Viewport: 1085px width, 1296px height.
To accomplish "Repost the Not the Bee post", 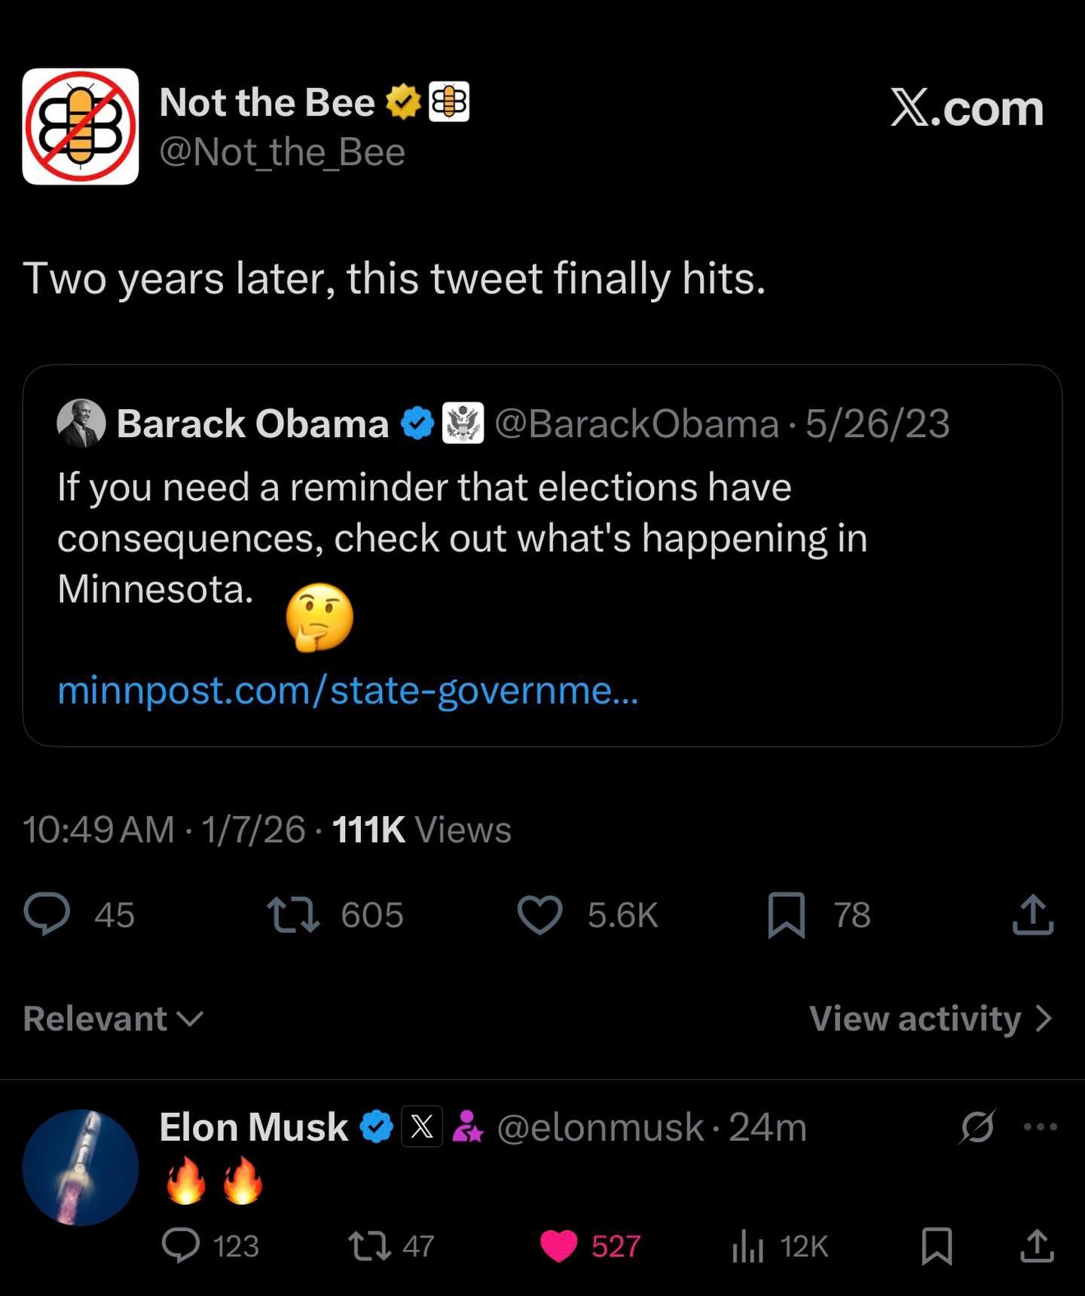I will click(294, 914).
